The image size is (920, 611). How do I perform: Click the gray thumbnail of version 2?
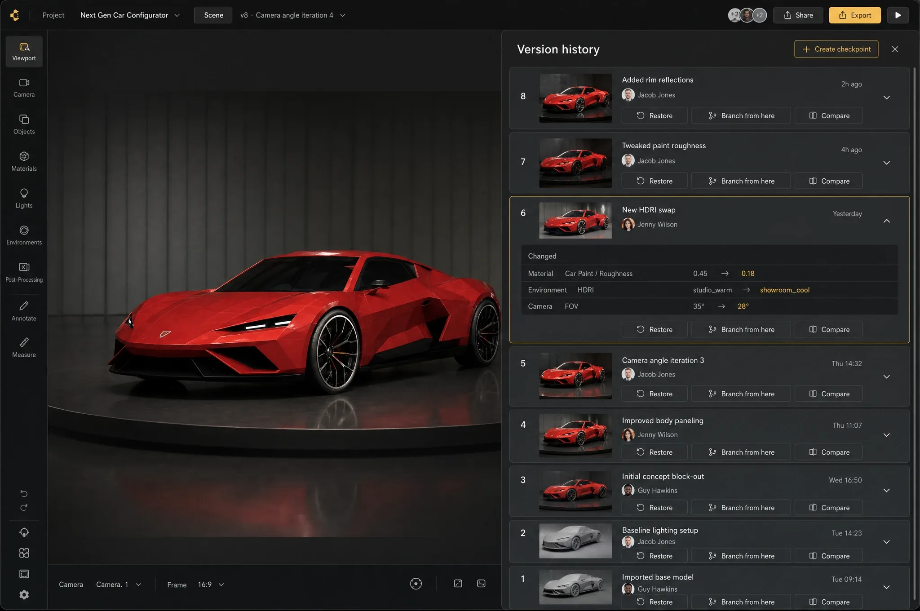(x=575, y=541)
